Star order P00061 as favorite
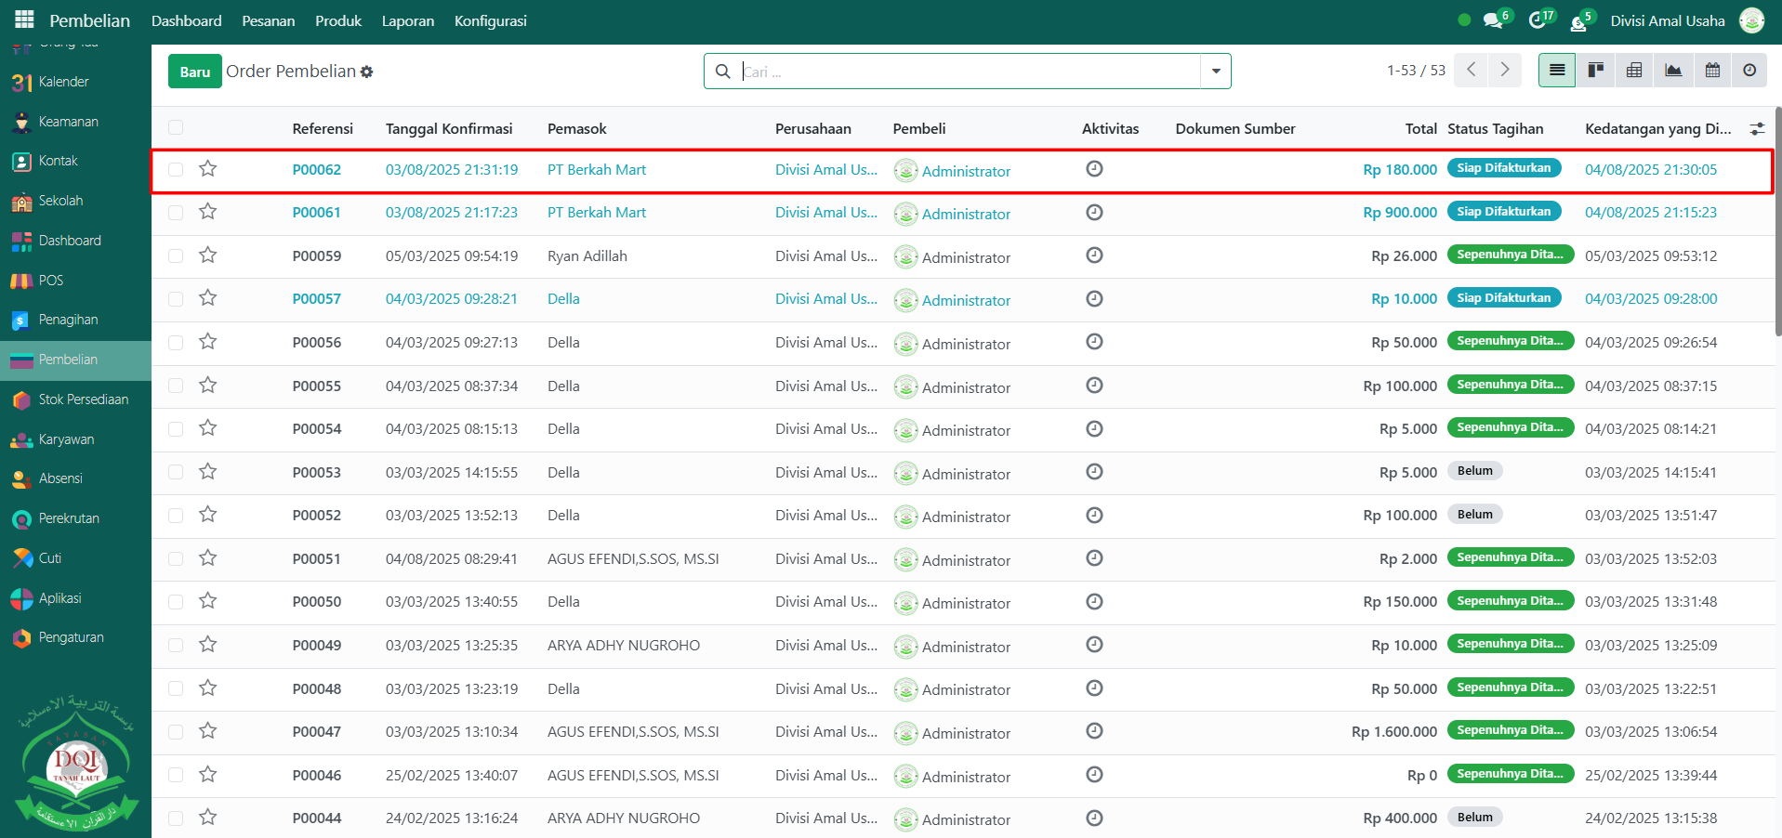 (208, 212)
